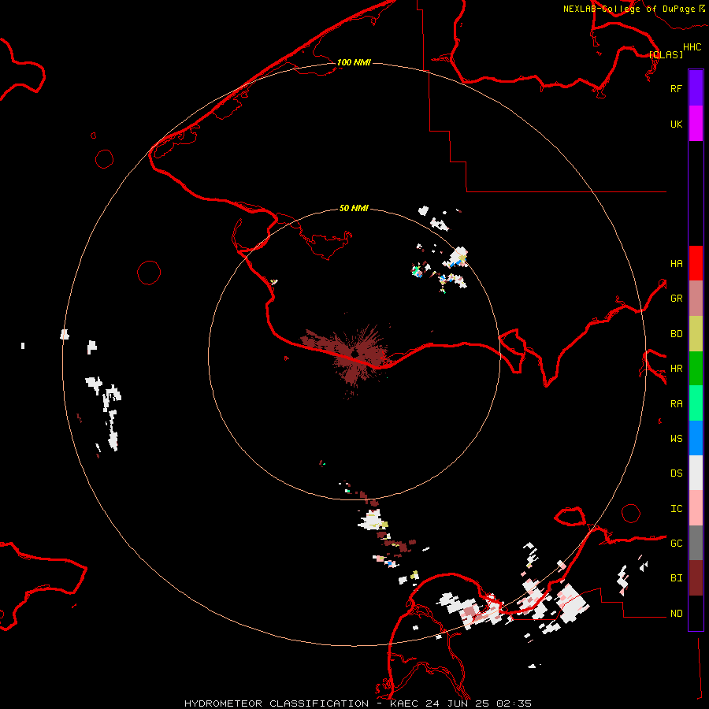Click the IC legend label
Image resolution: width=709 pixels, height=709 pixels.
676,509
